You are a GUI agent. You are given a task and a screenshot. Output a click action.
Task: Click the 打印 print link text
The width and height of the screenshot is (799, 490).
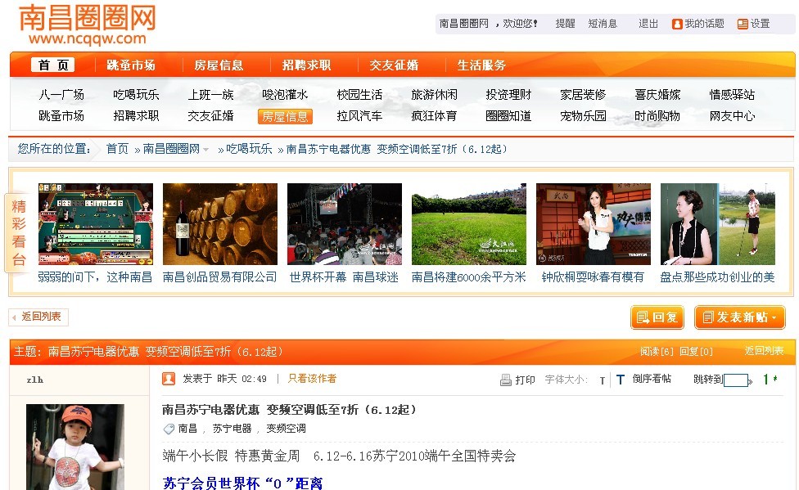pos(525,380)
